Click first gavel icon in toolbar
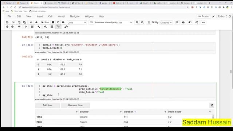 click(39, 27)
